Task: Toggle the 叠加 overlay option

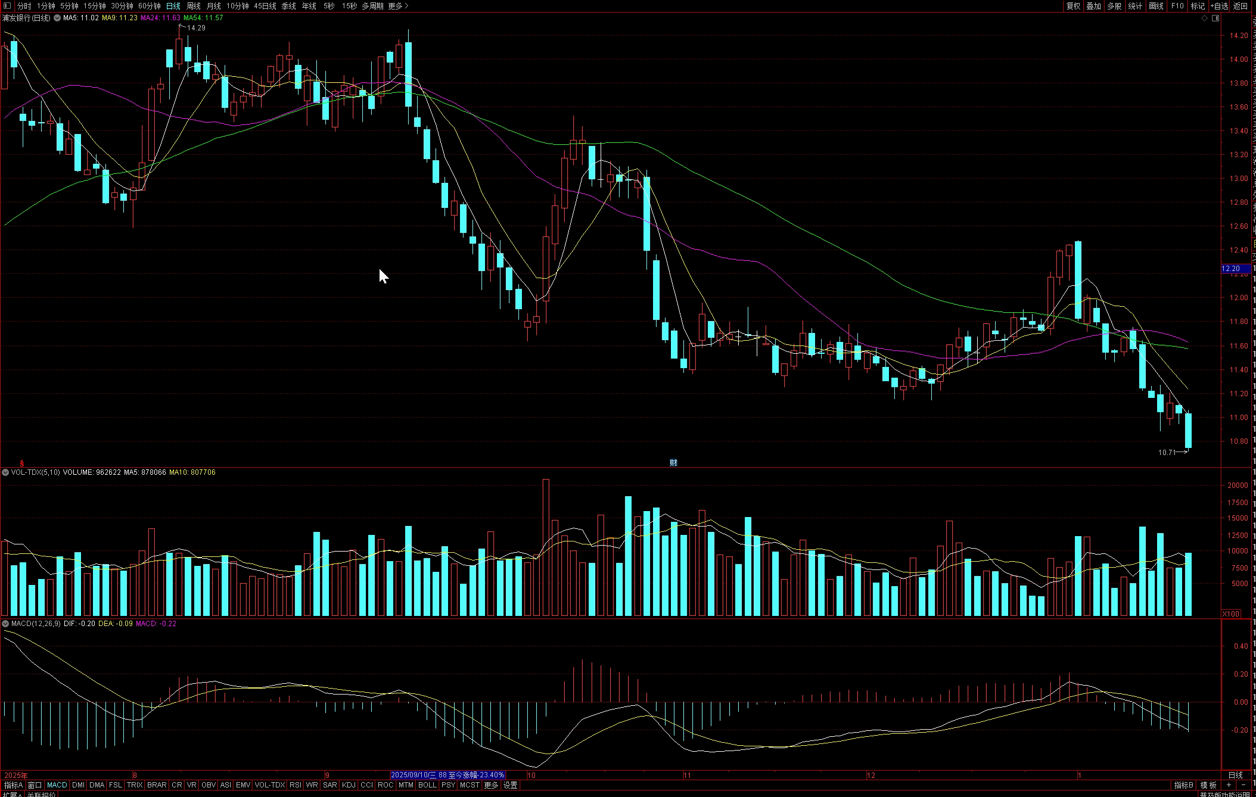Action: click(x=1093, y=6)
